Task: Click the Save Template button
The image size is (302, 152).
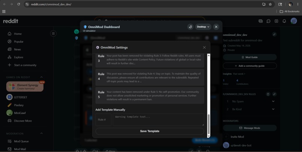Action: (150, 132)
